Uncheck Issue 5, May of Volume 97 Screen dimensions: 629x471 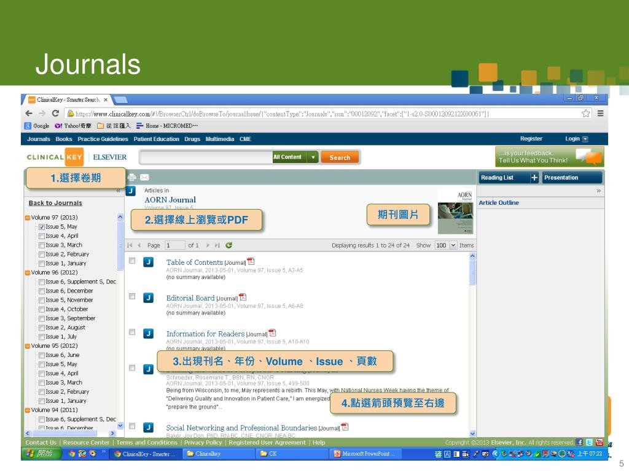[41, 227]
